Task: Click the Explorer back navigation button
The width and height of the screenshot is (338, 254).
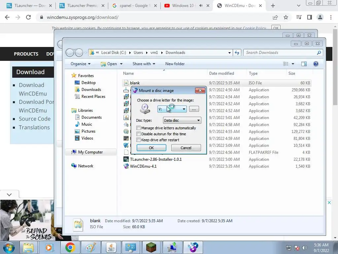Action: pyautogui.click(x=70, y=53)
